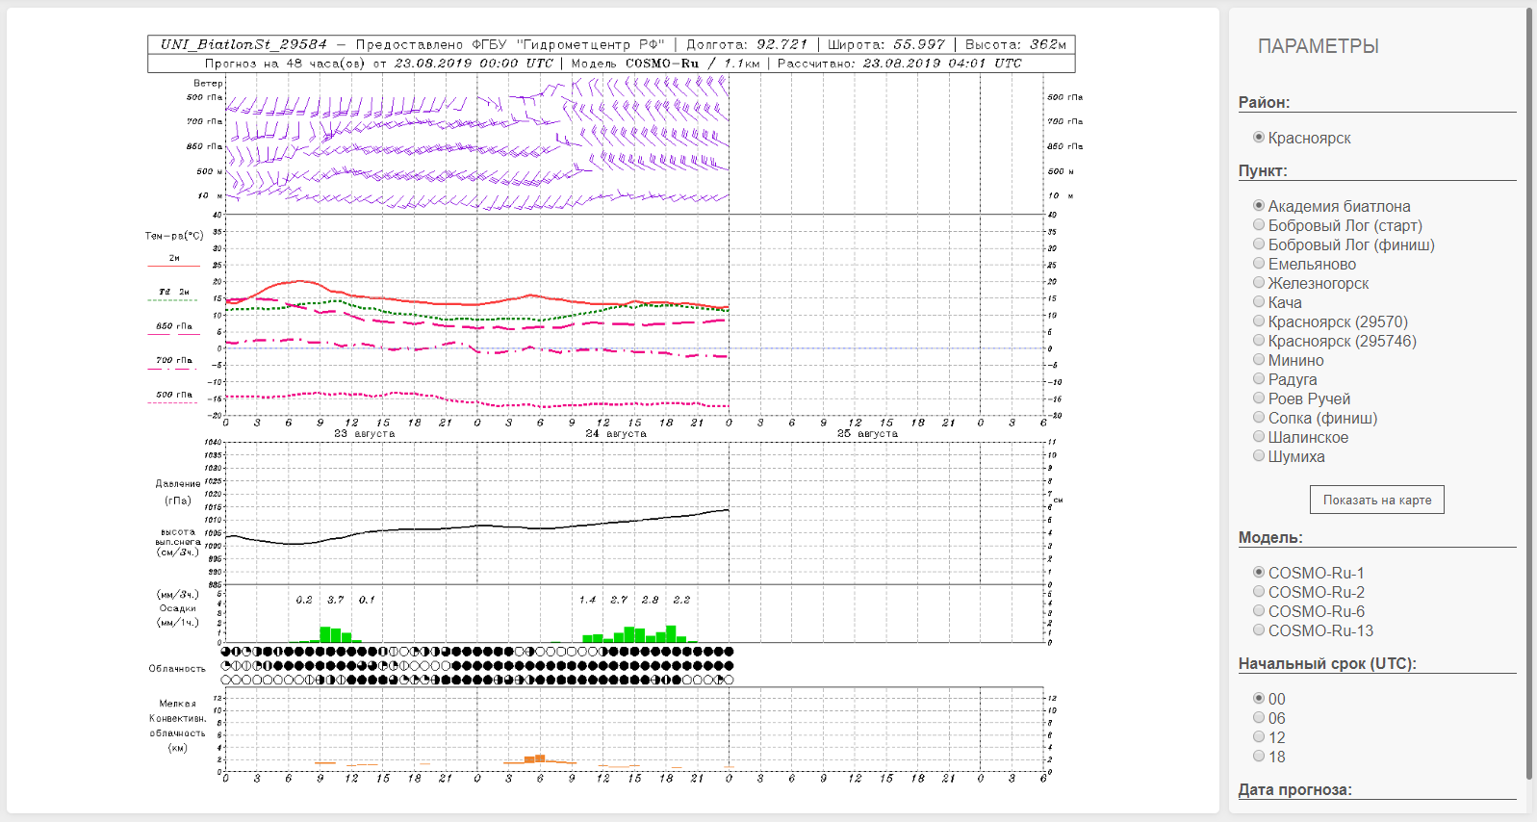Choose Радуга point
Image resolution: width=1537 pixels, height=822 pixels.
click(1259, 379)
